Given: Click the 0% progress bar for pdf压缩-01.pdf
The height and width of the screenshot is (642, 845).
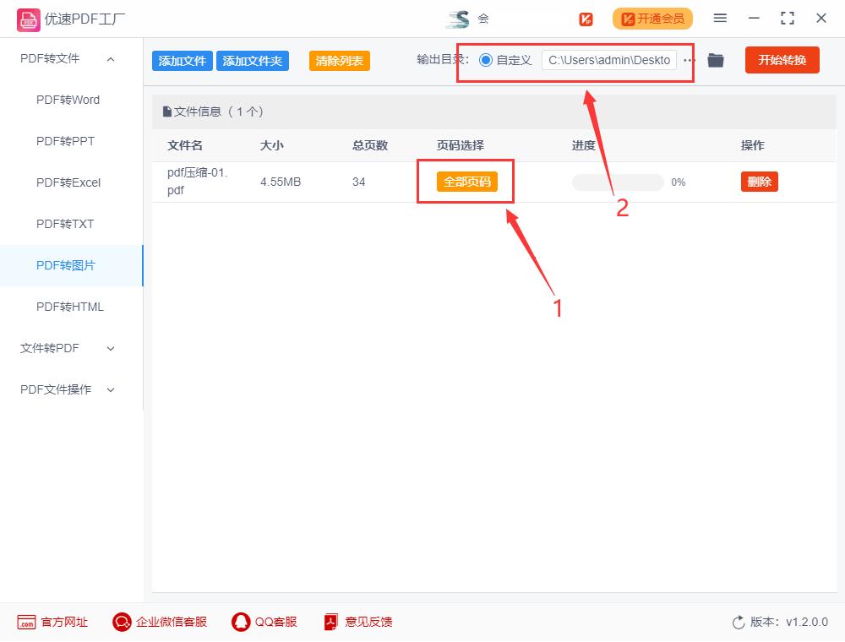Looking at the screenshot, I should [x=617, y=181].
